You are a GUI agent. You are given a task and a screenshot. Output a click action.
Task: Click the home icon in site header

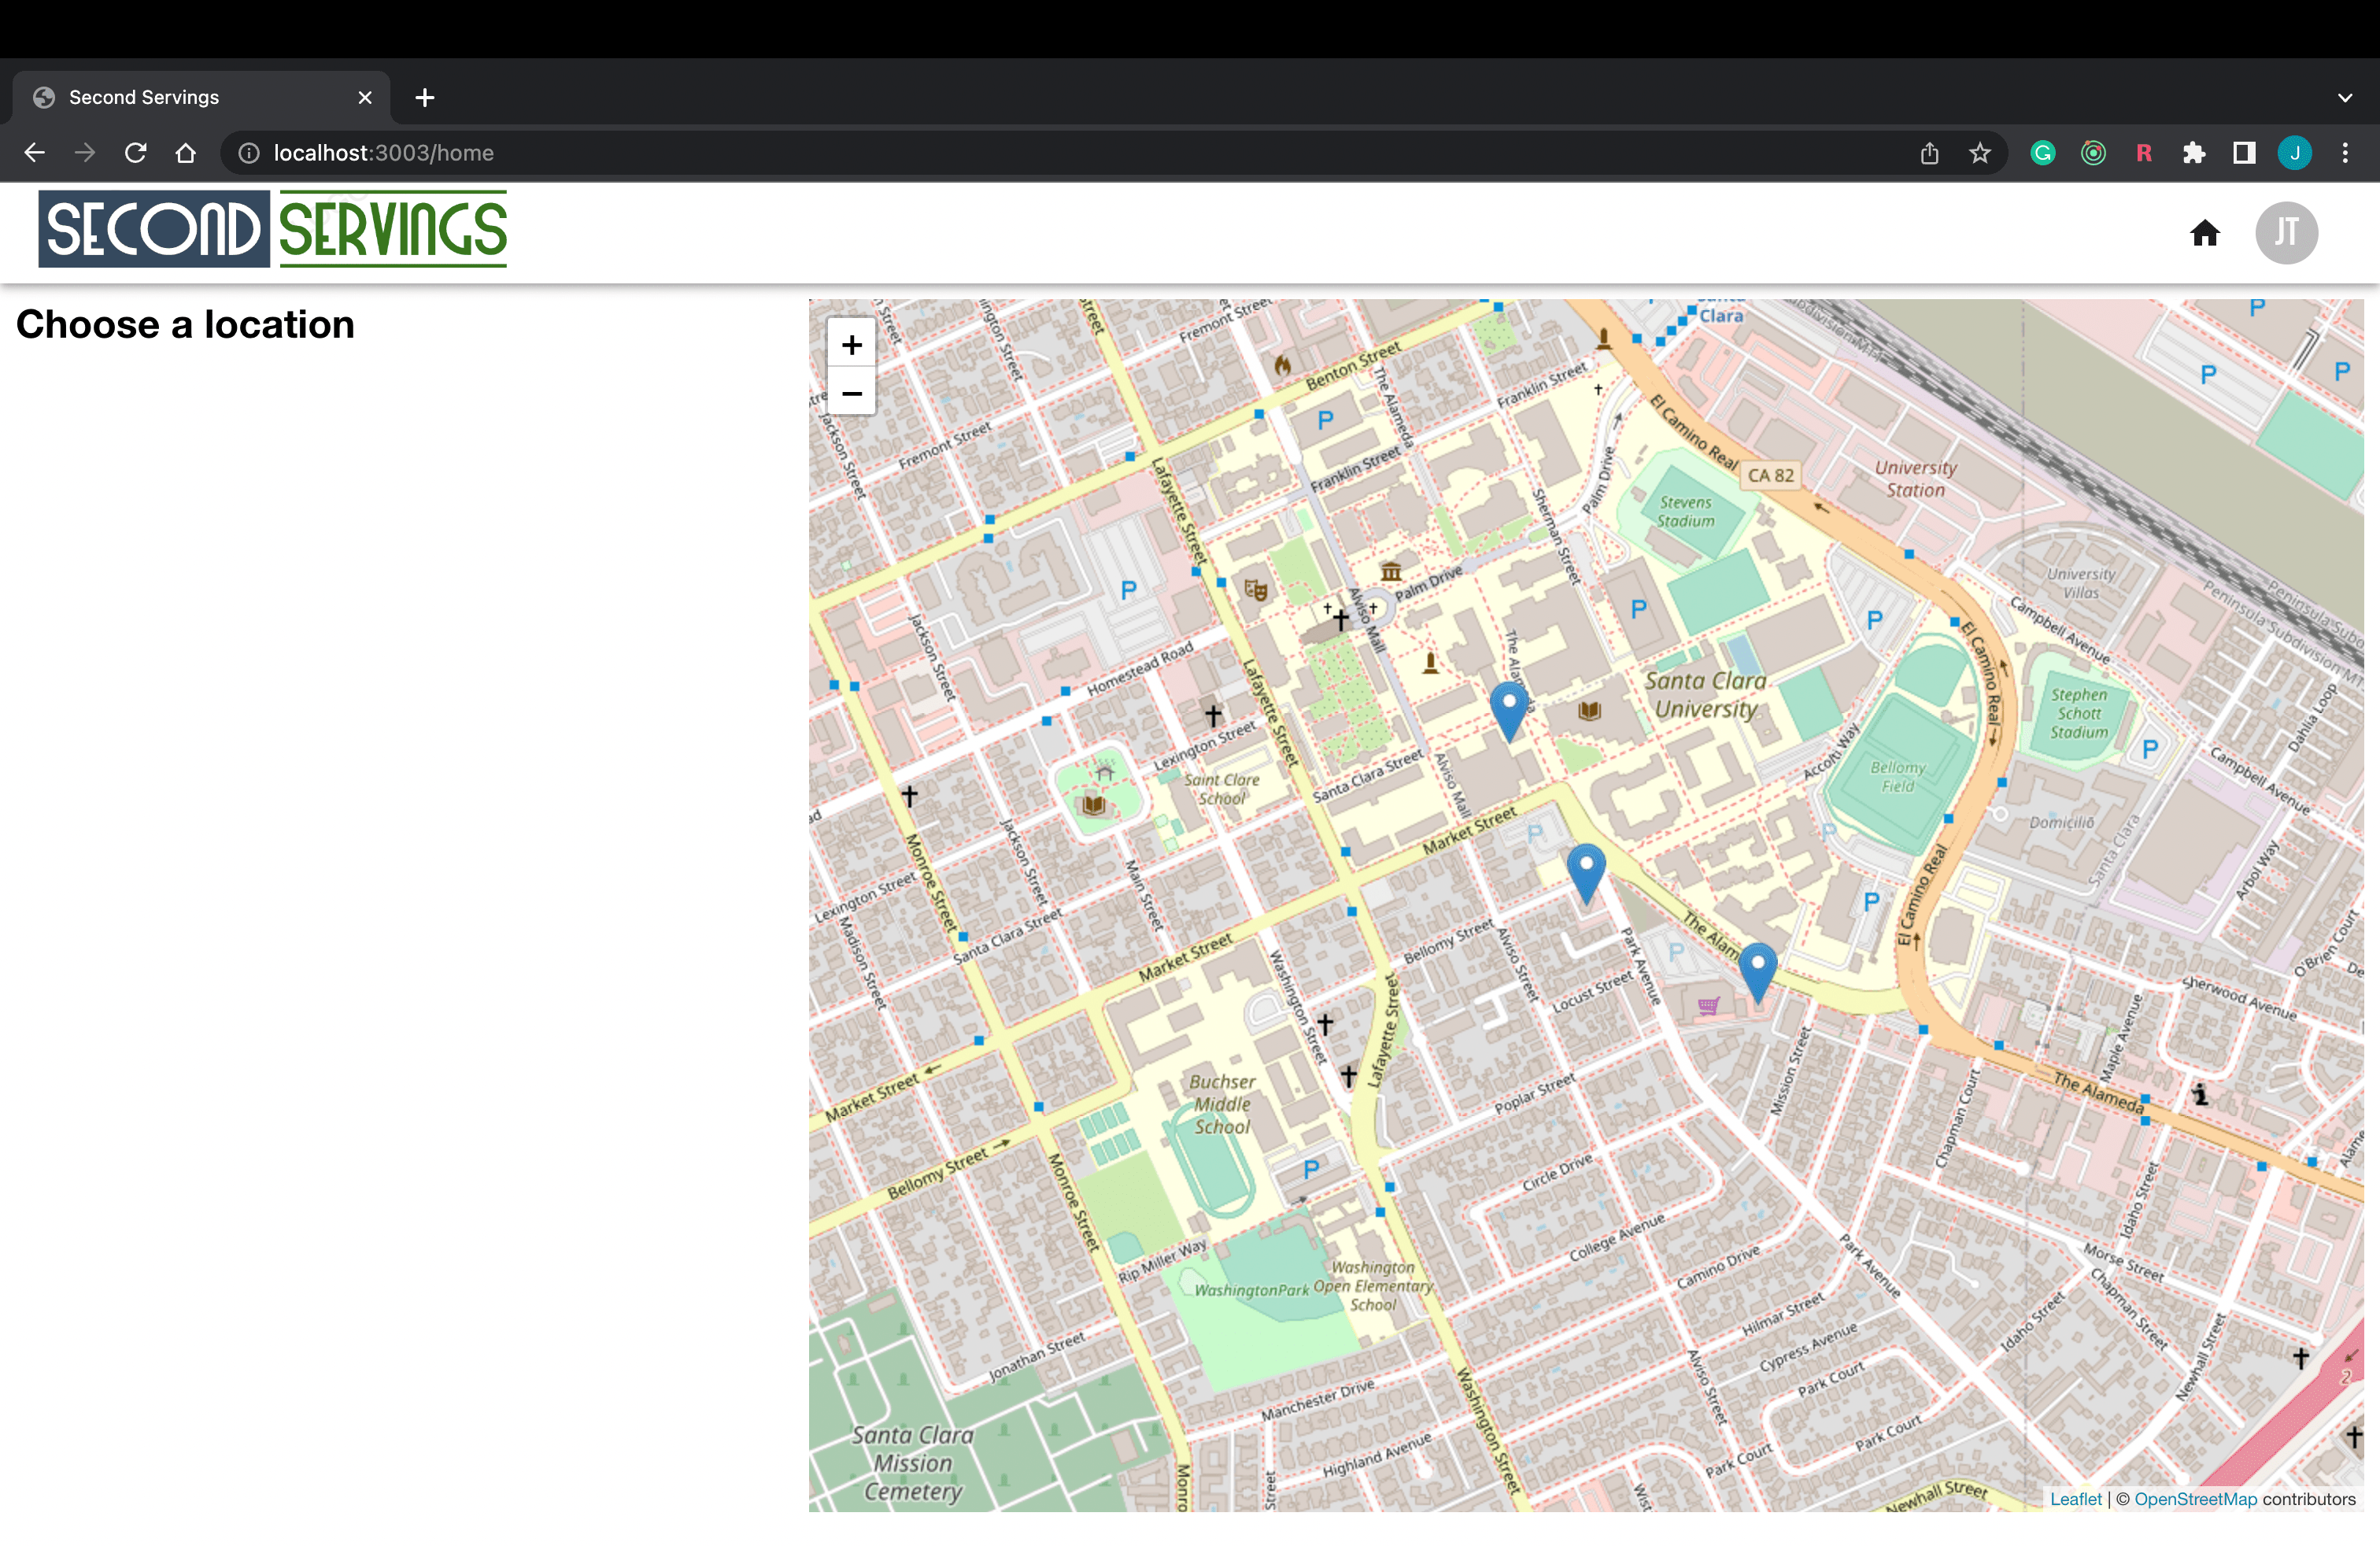pos(2204,233)
